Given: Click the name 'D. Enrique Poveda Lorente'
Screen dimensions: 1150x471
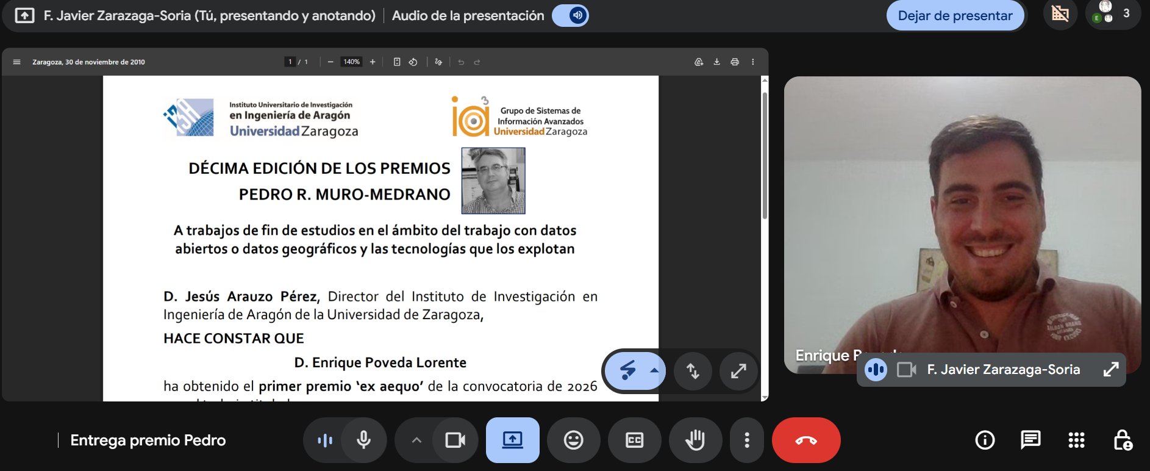Looking at the screenshot, I should click(380, 362).
